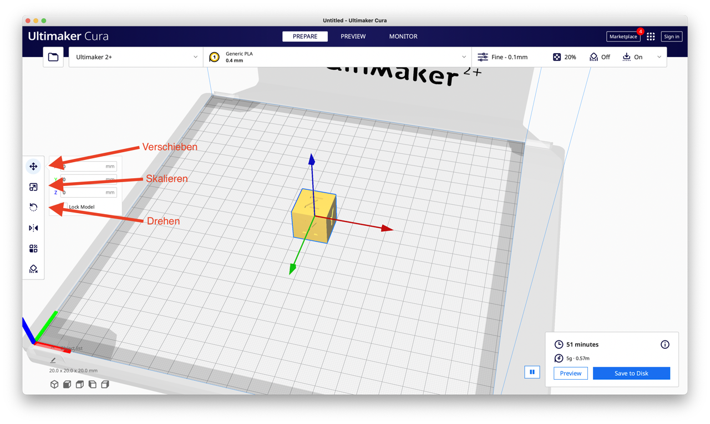Image resolution: width=710 pixels, height=424 pixels.
Task: Open Per Model Settings tool
Action: (x=33, y=249)
